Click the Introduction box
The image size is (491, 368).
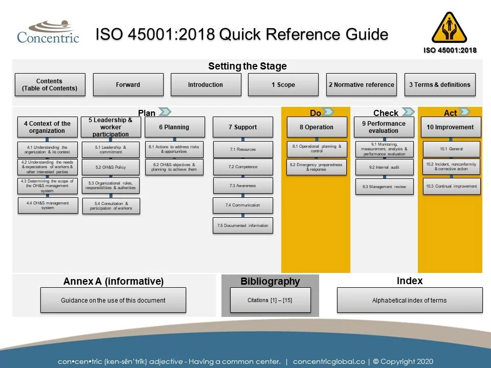click(206, 84)
